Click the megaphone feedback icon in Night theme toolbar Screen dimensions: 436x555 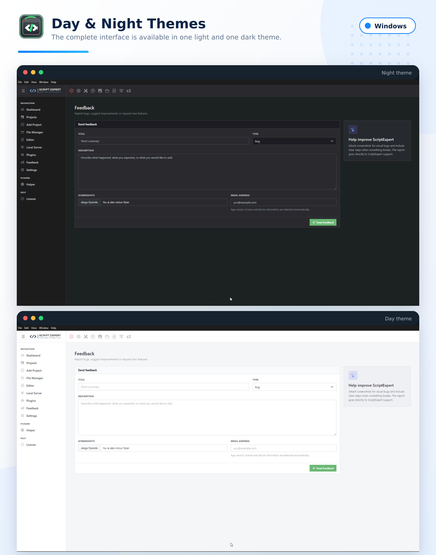coord(129,91)
